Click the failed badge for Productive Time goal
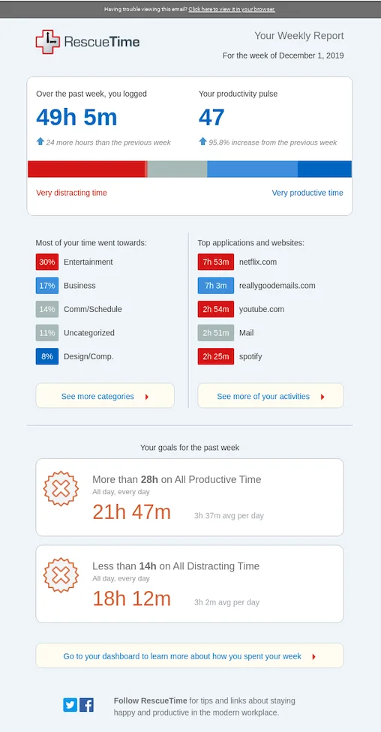Screen dimensions: 381x732 pos(61,489)
